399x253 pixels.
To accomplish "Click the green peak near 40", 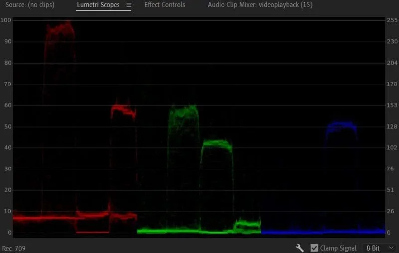I will click(217, 144).
